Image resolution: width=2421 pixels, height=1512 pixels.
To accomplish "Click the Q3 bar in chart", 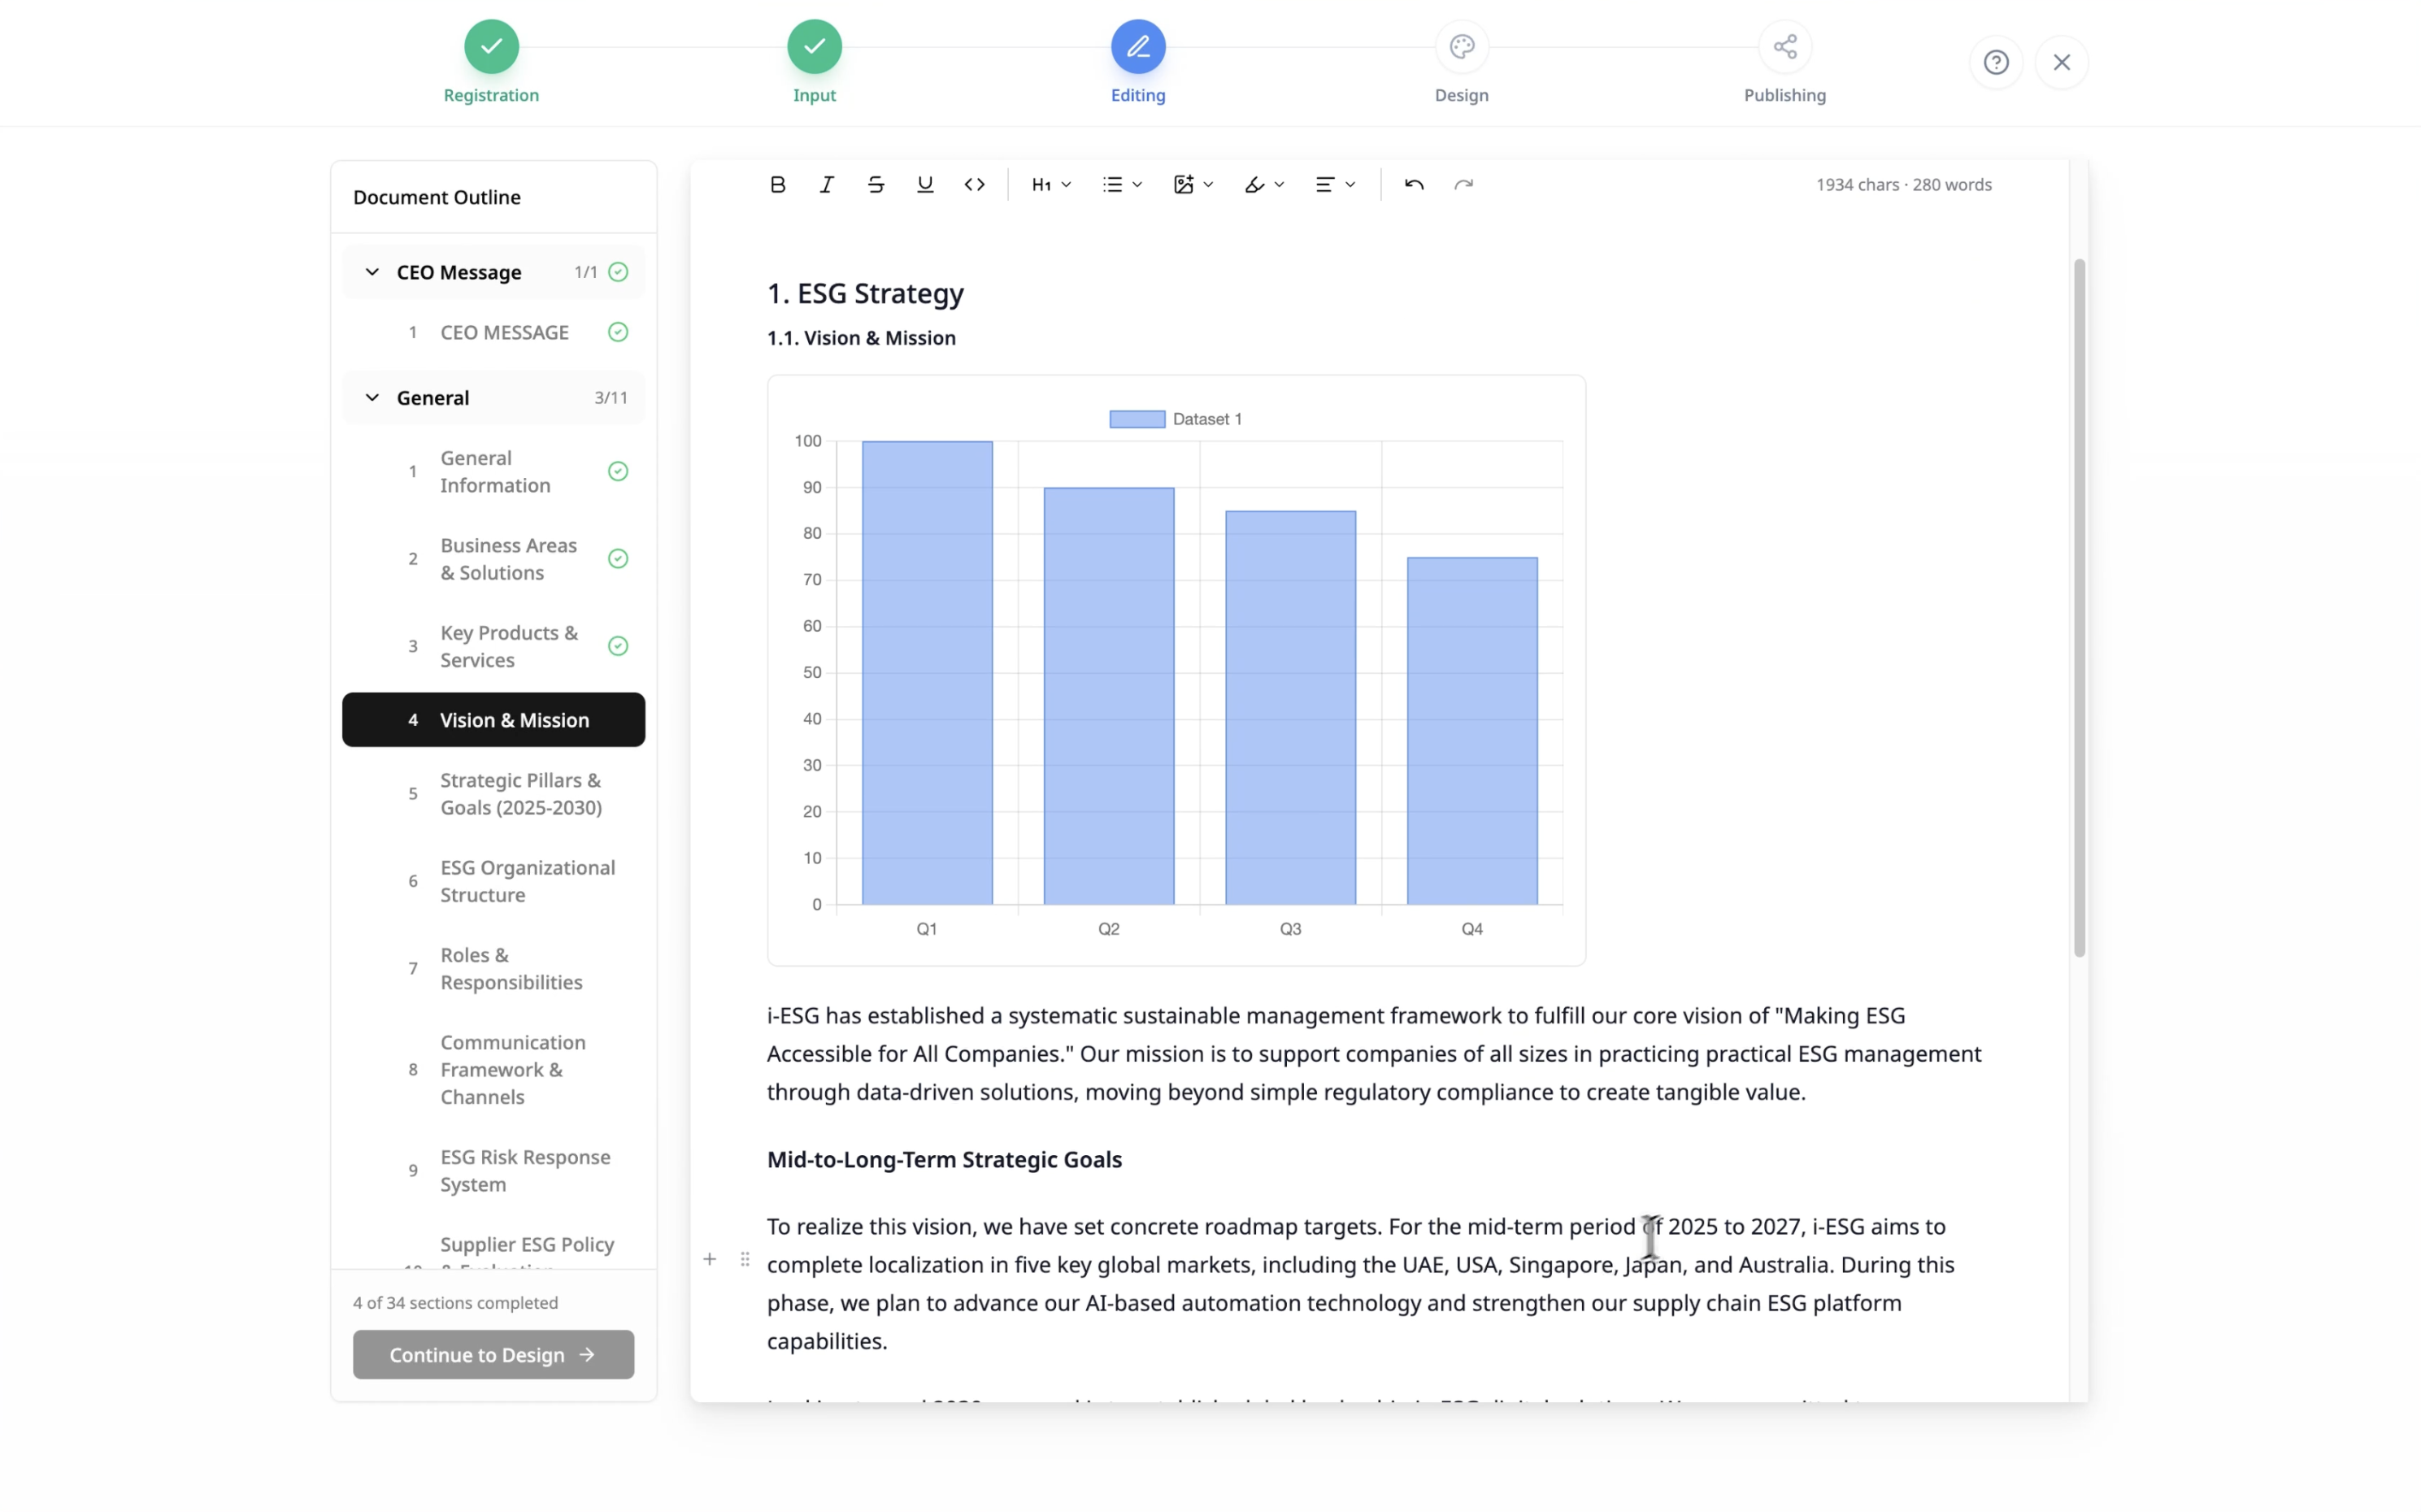I will tap(1290, 707).
